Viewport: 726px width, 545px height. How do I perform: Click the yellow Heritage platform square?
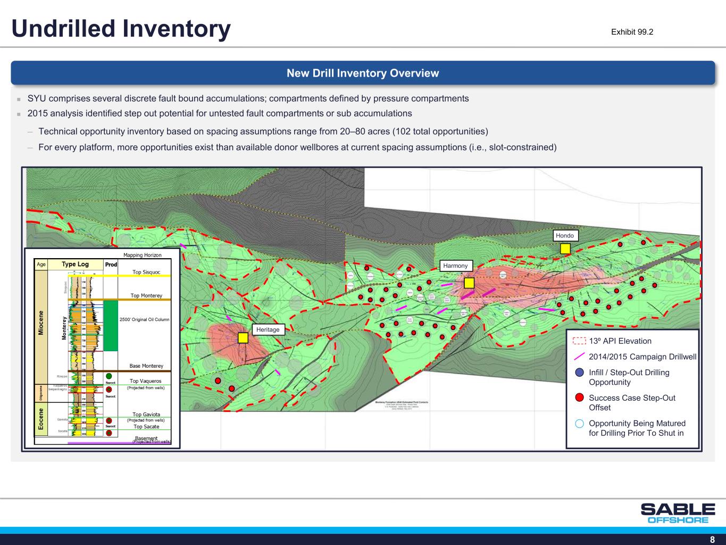243,337
